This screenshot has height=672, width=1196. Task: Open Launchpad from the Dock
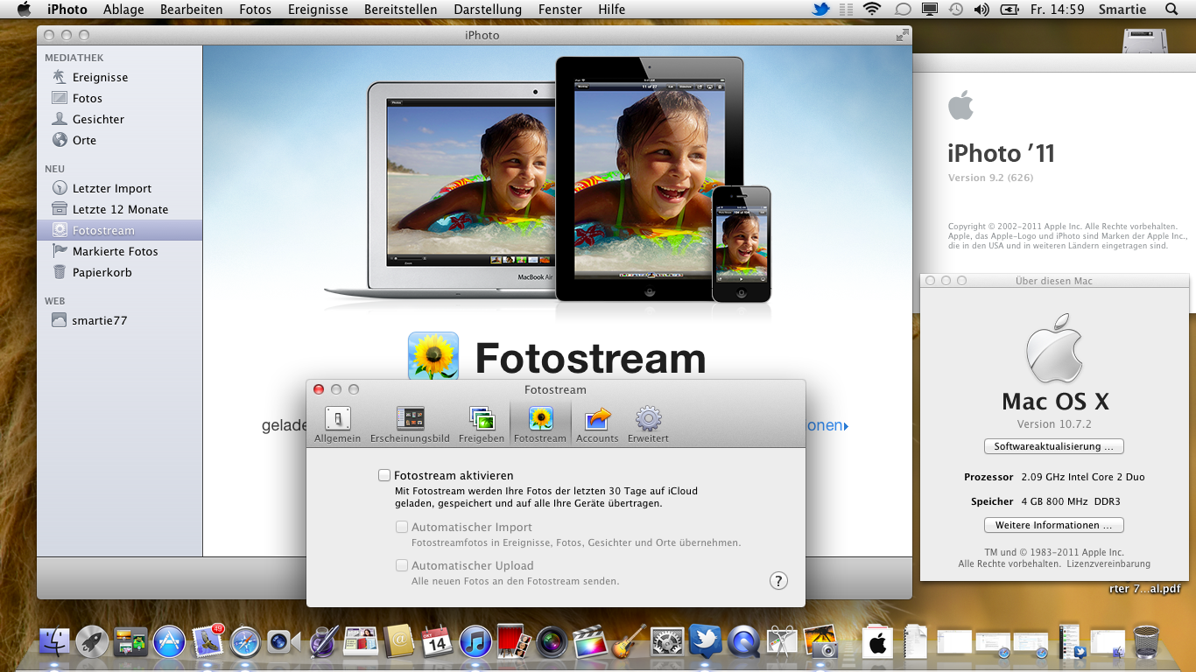92,642
